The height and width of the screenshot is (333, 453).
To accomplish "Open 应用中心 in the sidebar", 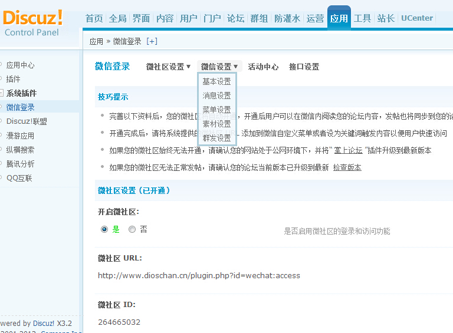I will (20, 65).
